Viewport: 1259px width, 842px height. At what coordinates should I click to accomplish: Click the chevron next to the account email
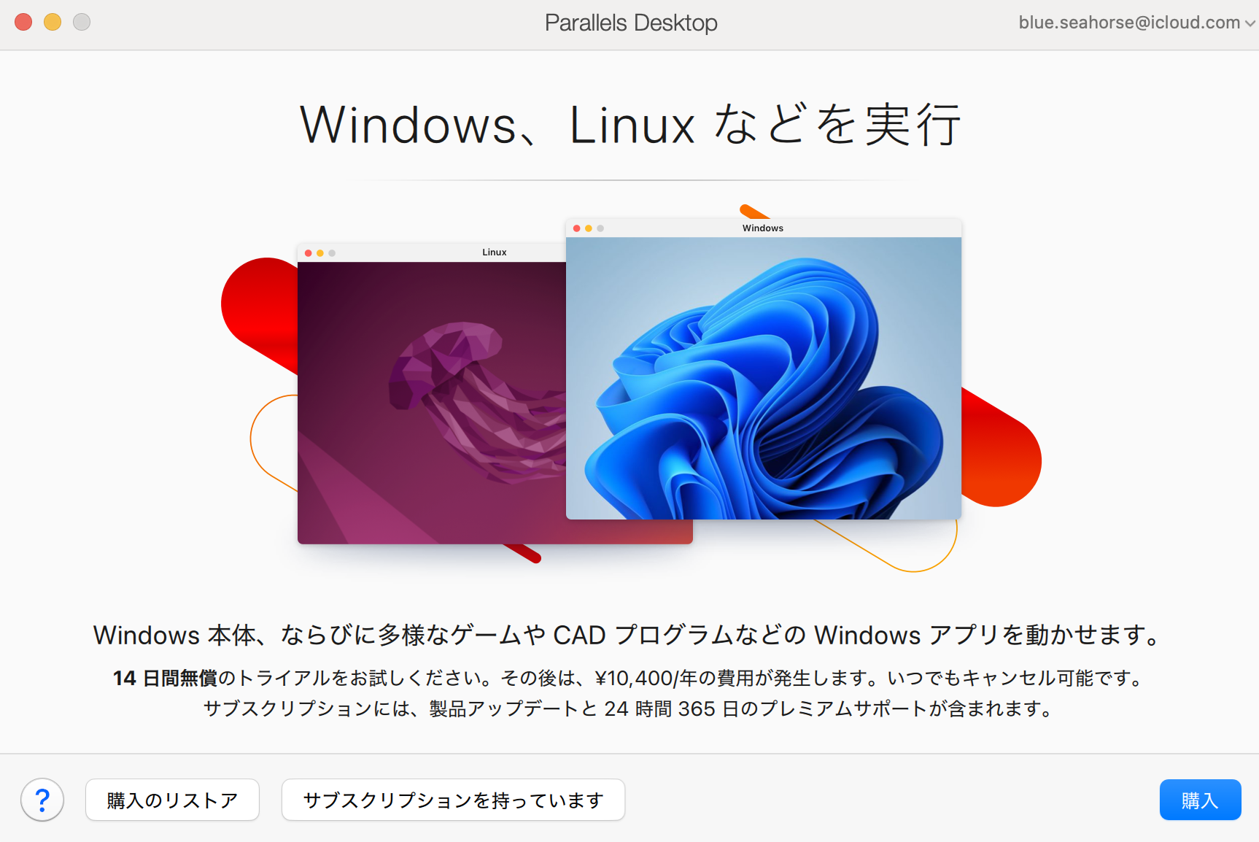[x=1250, y=23]
